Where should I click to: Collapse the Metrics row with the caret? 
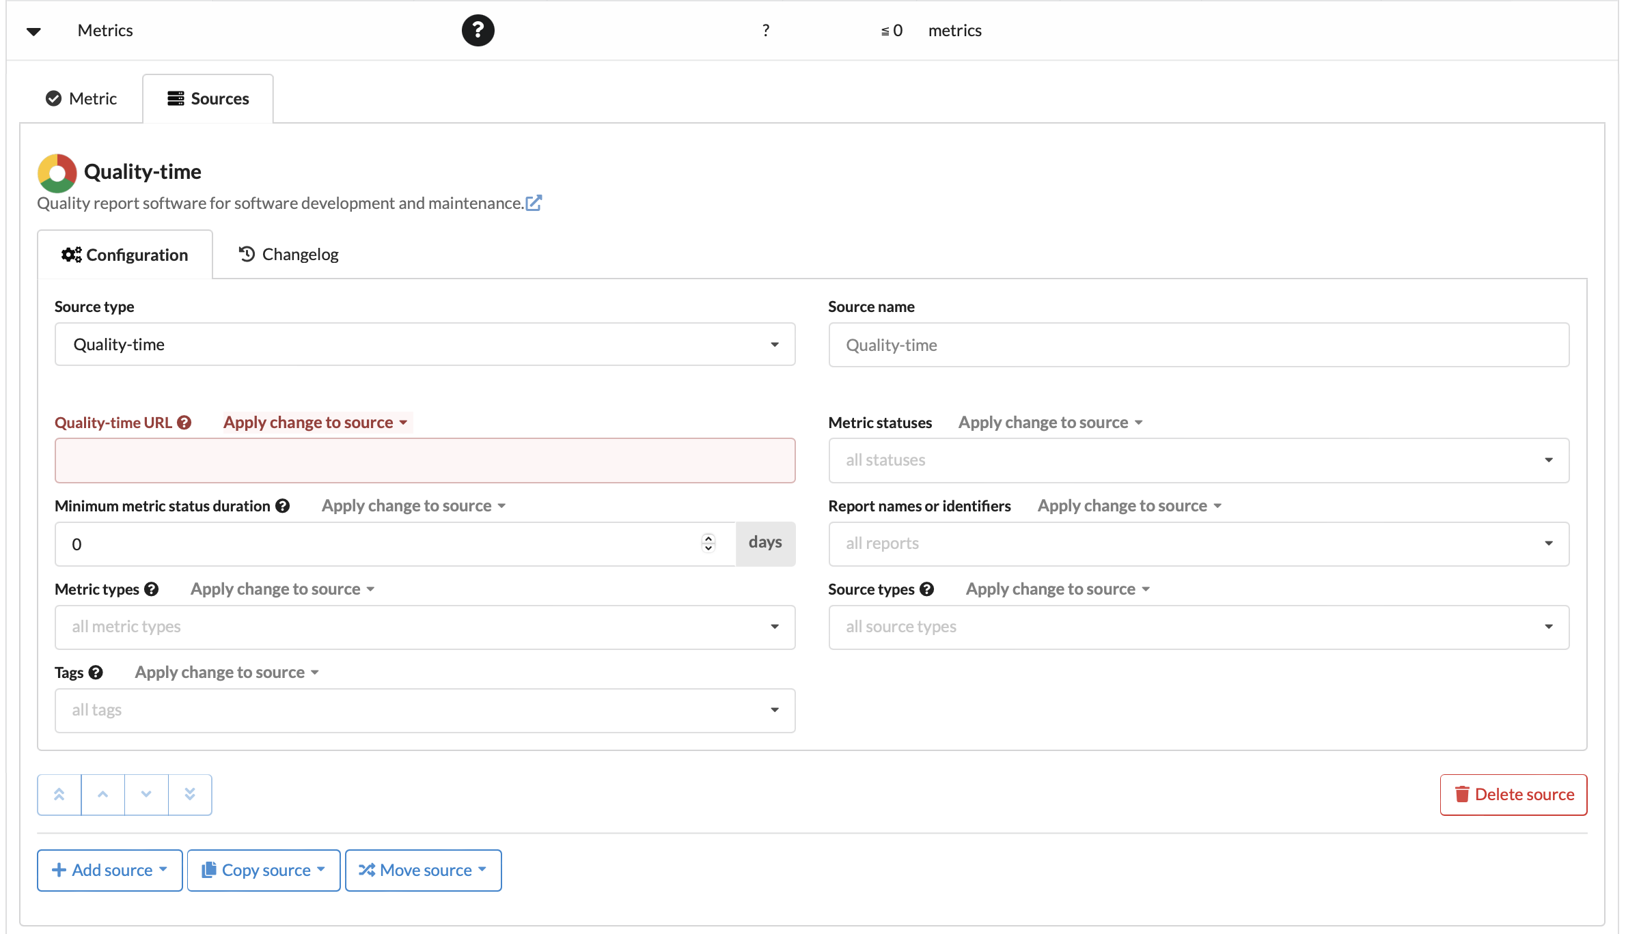click(x=33, y=31)
